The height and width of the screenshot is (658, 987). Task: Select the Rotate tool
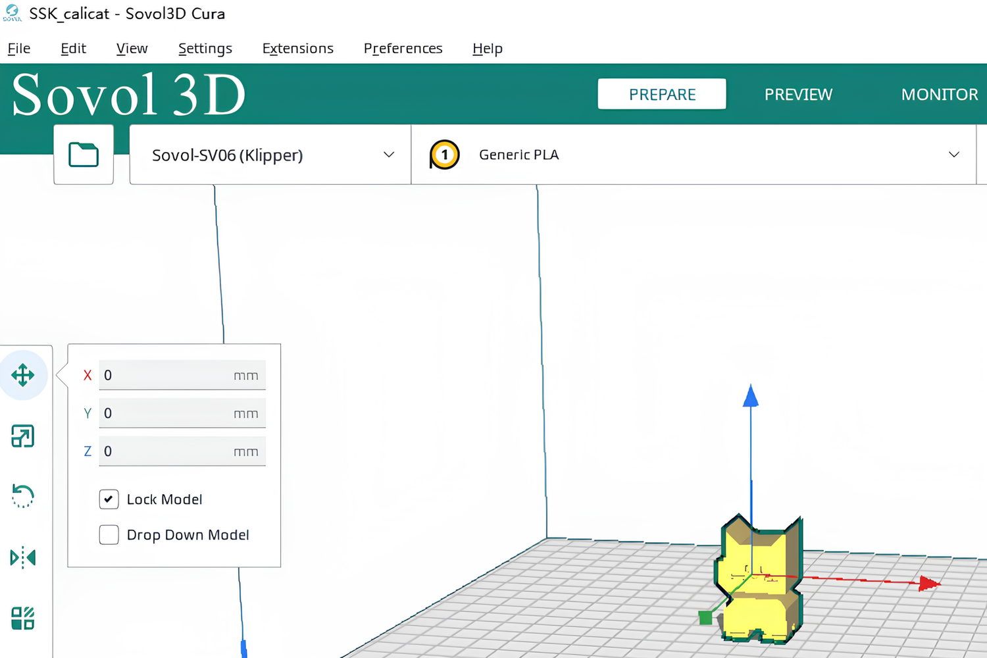pos(23,496)
